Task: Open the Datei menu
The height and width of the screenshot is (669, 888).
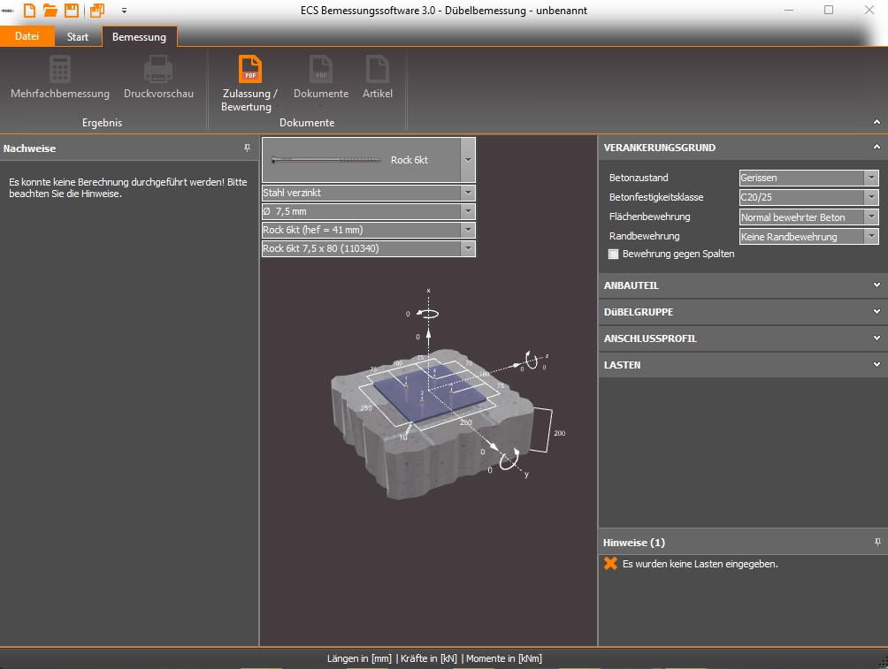Action: tap(27, 36)
